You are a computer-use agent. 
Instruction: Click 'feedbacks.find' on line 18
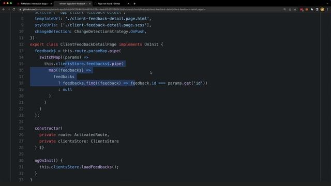click(x=79, y=83)
